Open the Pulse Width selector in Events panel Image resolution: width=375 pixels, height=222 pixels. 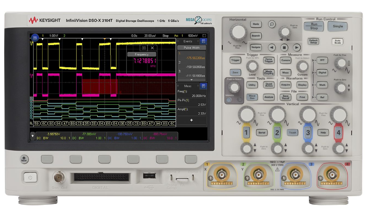[x=191, y=48]
